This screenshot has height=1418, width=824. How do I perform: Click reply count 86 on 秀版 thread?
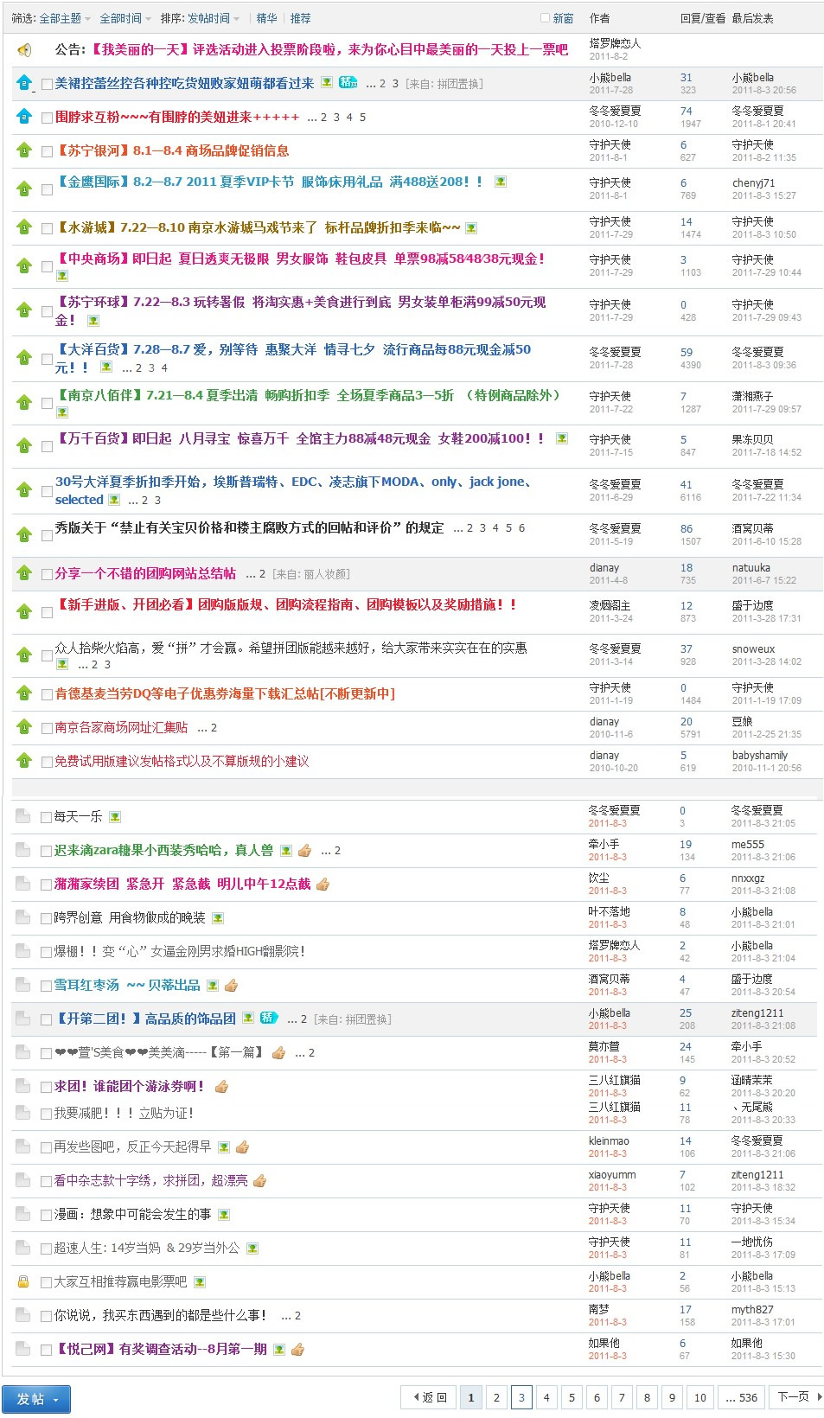687,528
